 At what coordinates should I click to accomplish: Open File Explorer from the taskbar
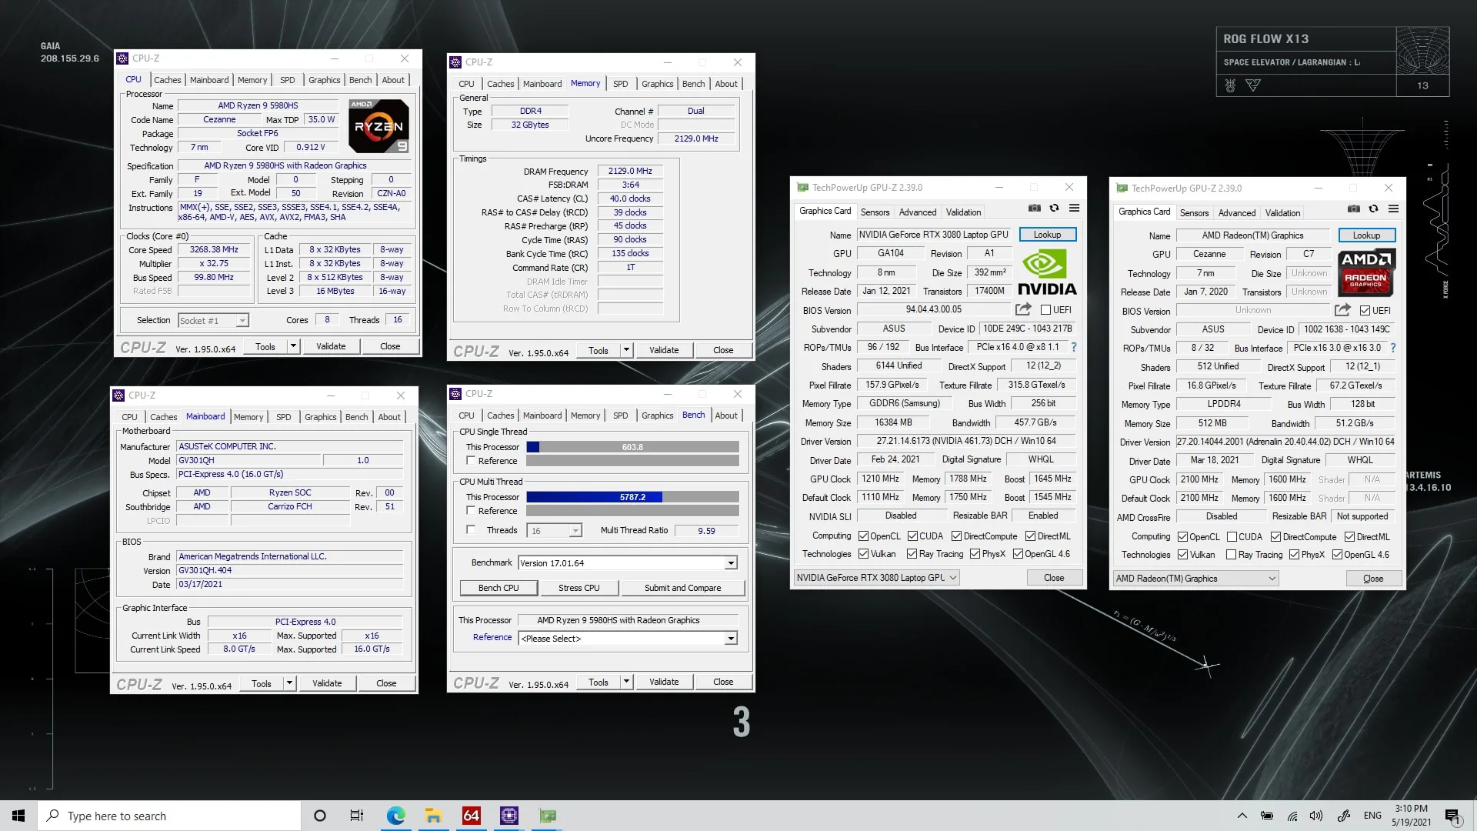[x=433, y=816]
